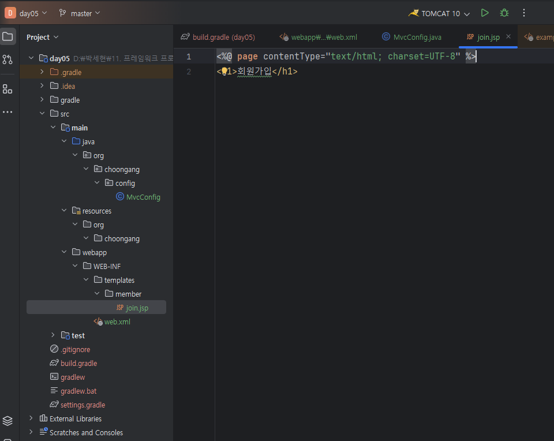554x441 pixels.
Task: Expand the .idea folder
Action: point(42,85)
